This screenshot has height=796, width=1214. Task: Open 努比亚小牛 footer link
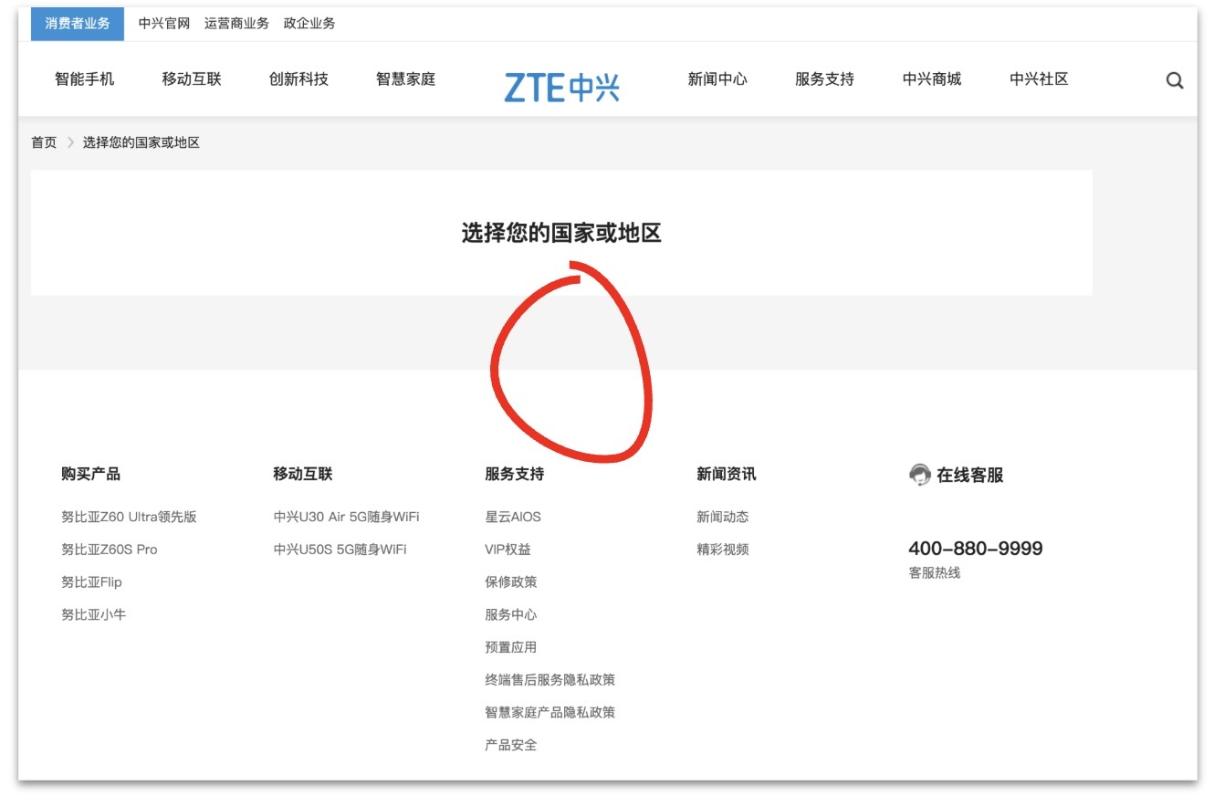94,615
